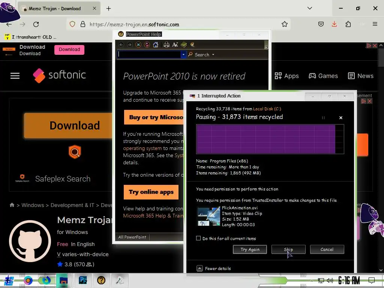Collapse the dialog with Fewer details
Screen dimensions: 384x288
213,268
